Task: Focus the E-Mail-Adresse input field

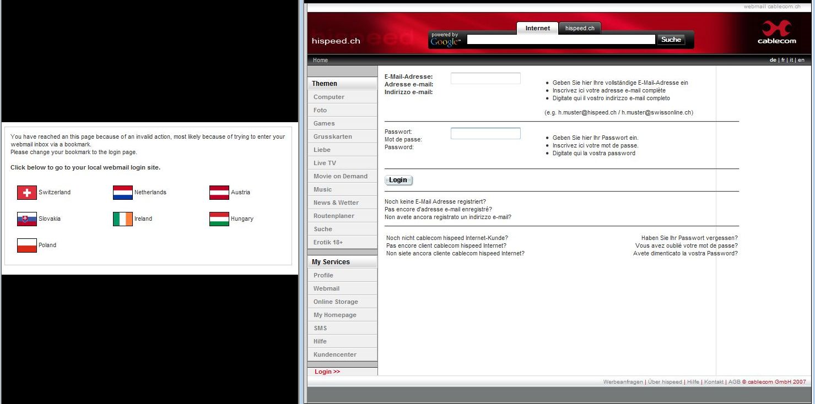Action: 485,79
